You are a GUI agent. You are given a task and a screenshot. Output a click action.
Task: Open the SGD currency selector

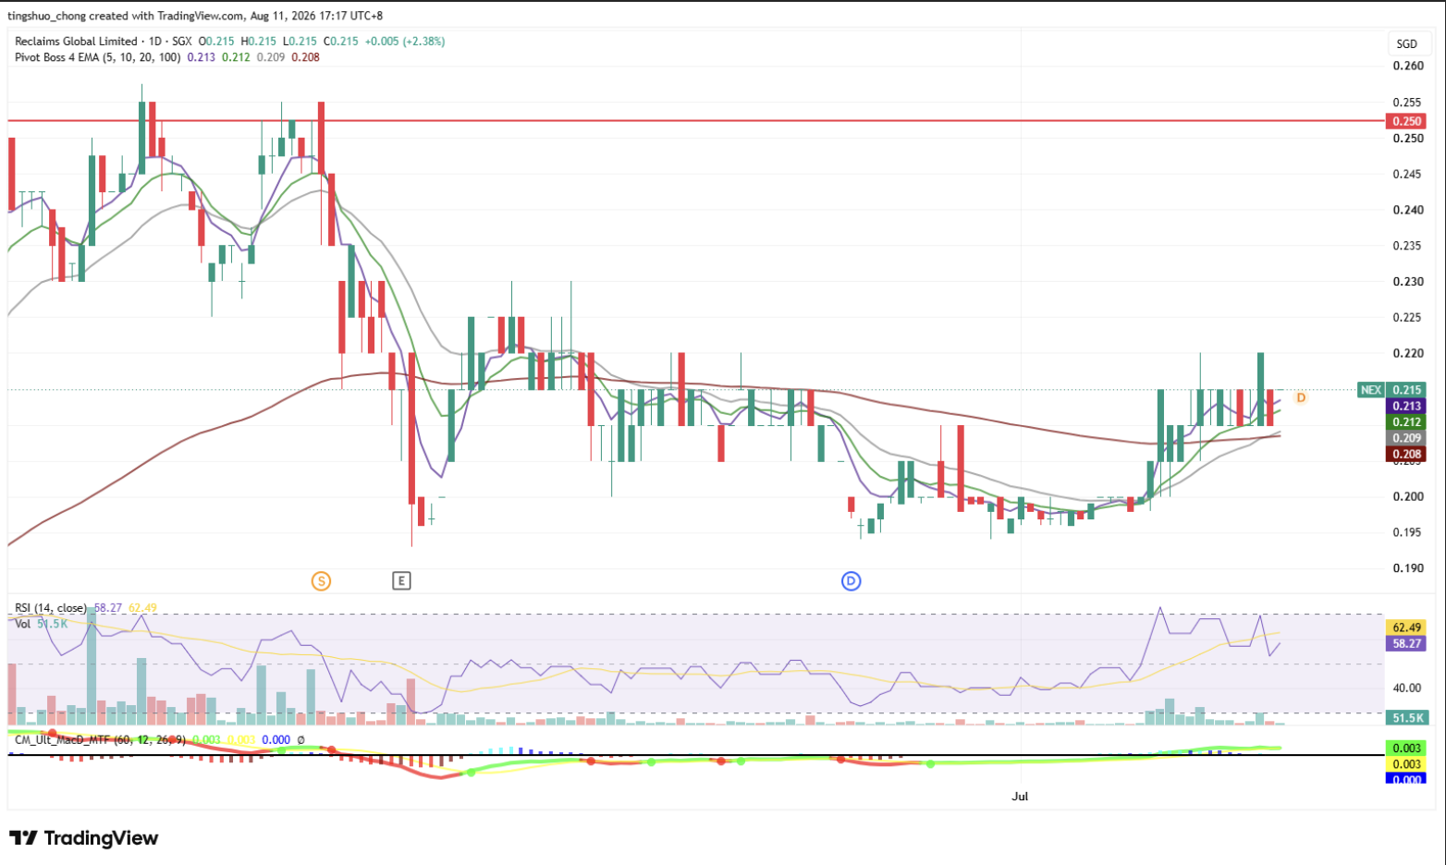pyautogui.click(x=1406, y=43)
